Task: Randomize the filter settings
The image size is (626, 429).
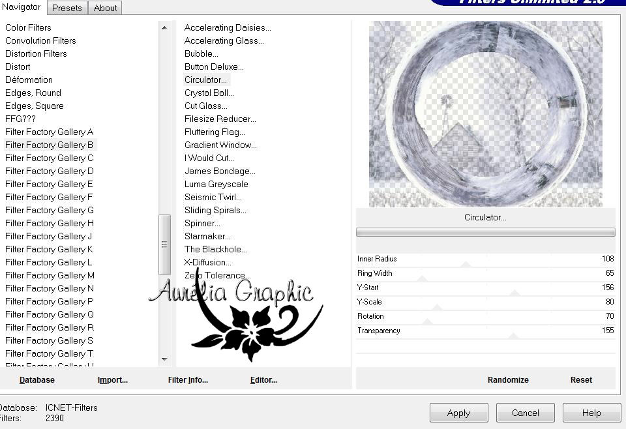Action: click(x=508, y=379)
